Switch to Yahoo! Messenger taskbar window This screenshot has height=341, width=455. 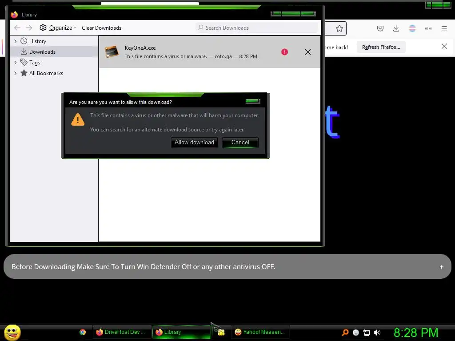coord(260,332)
